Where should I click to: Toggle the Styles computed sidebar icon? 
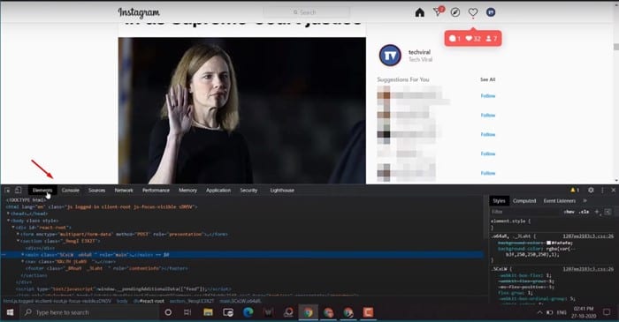[608, 212]
